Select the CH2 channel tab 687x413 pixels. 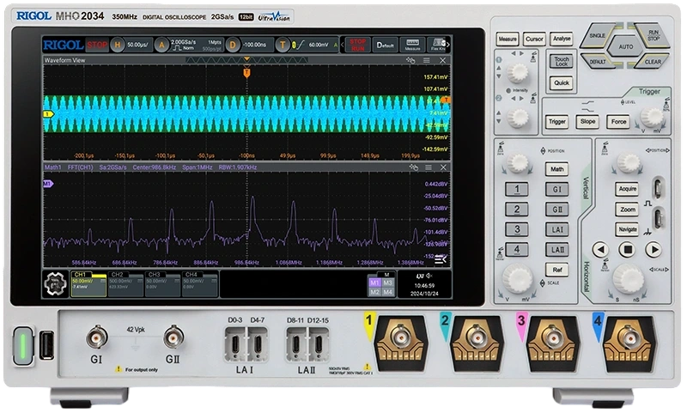click(125, 283)
